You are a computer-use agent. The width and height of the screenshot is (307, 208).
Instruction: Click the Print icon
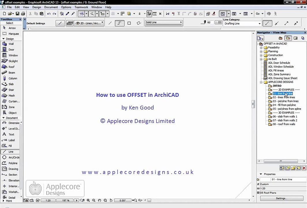pyautogui.click(x=23, y=14)
